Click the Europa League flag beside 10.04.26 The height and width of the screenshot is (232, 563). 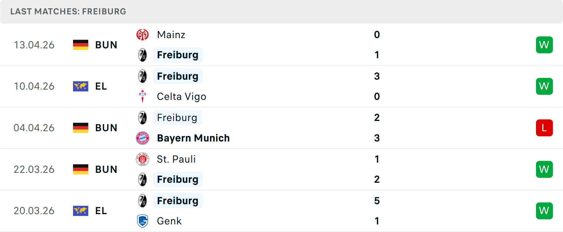coord(81,86)
